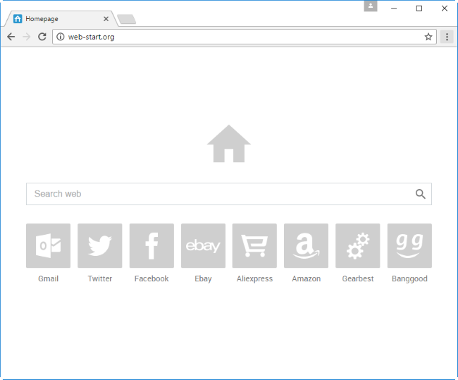Bookmark this page with the star icon
This screenshot has height=380, width=458.
(x=428, y=37)
